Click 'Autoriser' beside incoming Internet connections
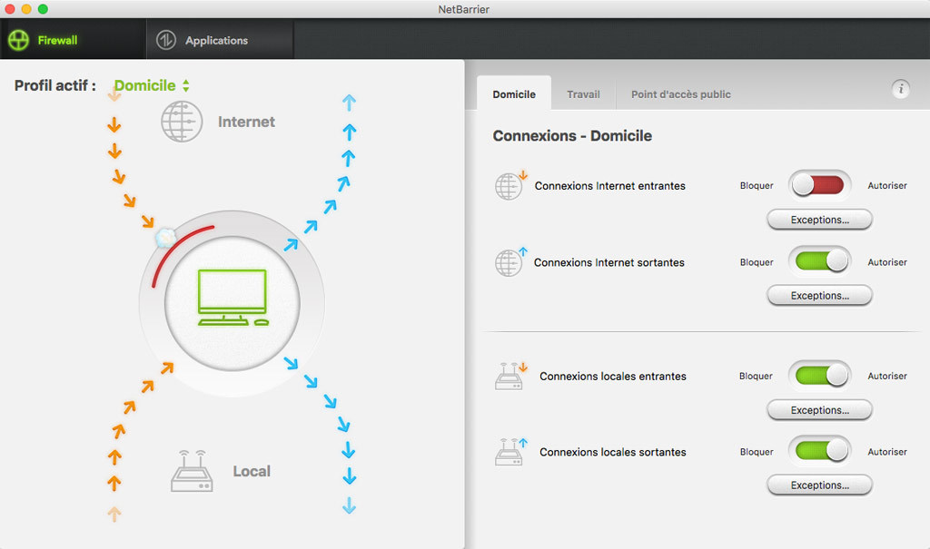 [x=887, y=185]
